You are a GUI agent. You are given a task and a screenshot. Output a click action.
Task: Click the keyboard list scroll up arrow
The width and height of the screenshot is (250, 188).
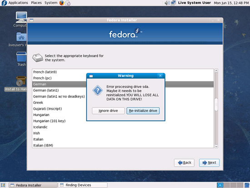click(x=216, y=71)
